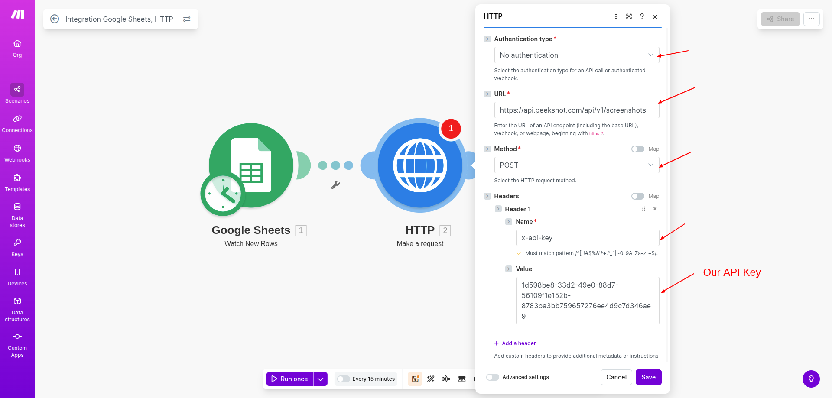Click the Save button
This screenshot has height=398, width=832.
(648, 377)
